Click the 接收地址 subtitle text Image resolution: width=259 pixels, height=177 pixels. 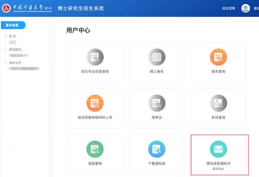(x=218, y=169)
